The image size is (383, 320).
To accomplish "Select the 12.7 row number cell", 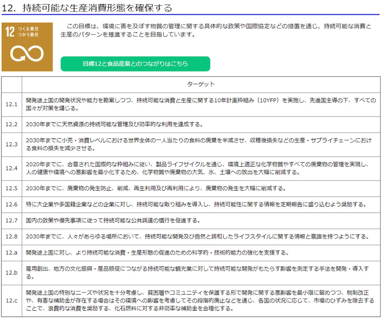I will pos(12,220).
